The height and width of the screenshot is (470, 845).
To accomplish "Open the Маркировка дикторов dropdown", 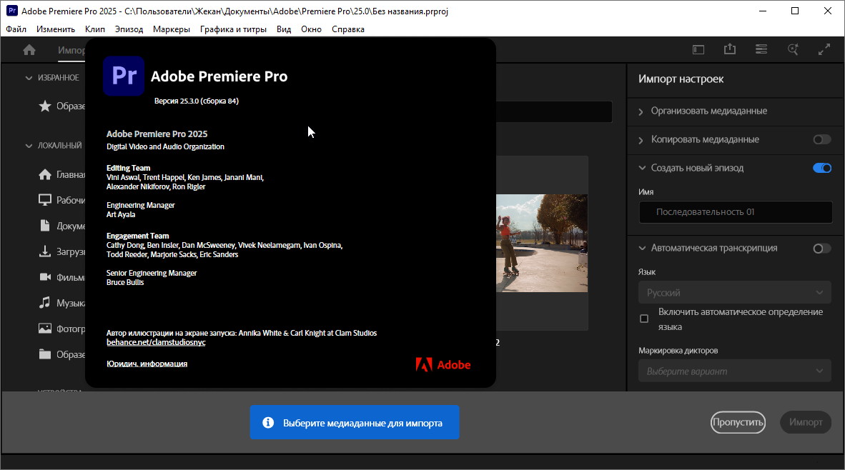I will pyautogui.click(x=735, y=371).
